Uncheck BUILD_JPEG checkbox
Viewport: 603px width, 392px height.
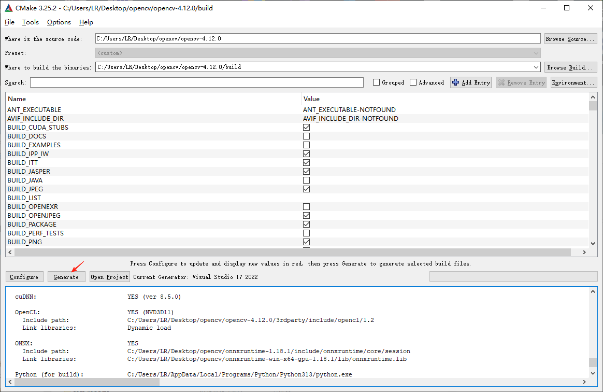click(307, 189)
